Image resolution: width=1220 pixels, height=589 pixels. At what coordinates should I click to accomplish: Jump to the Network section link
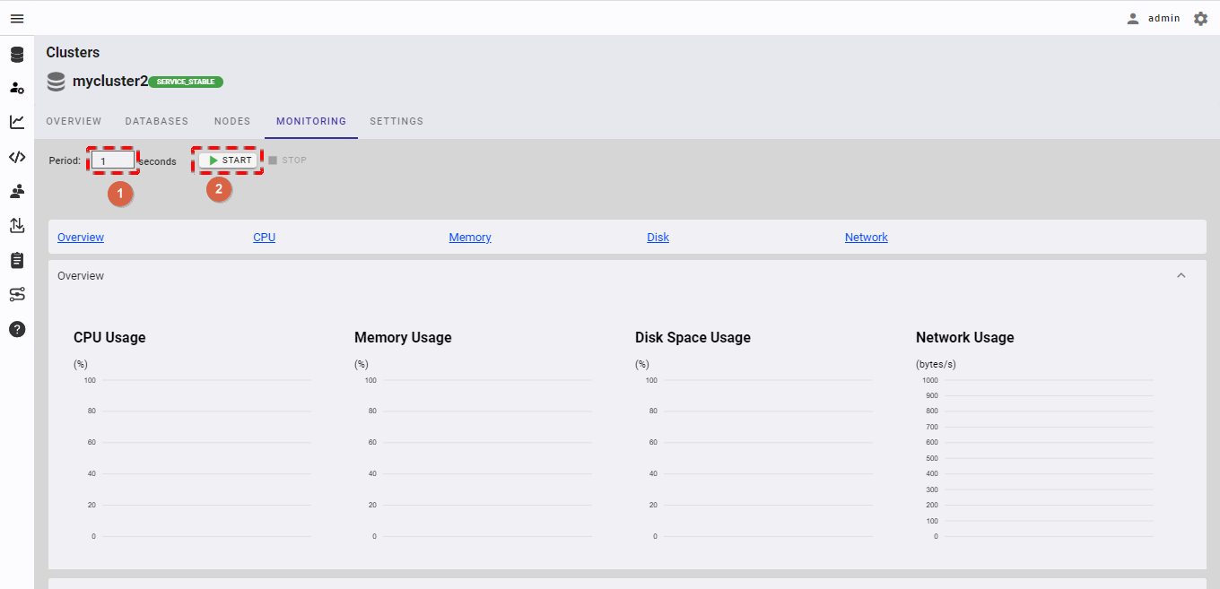click(x=867, y=238)
